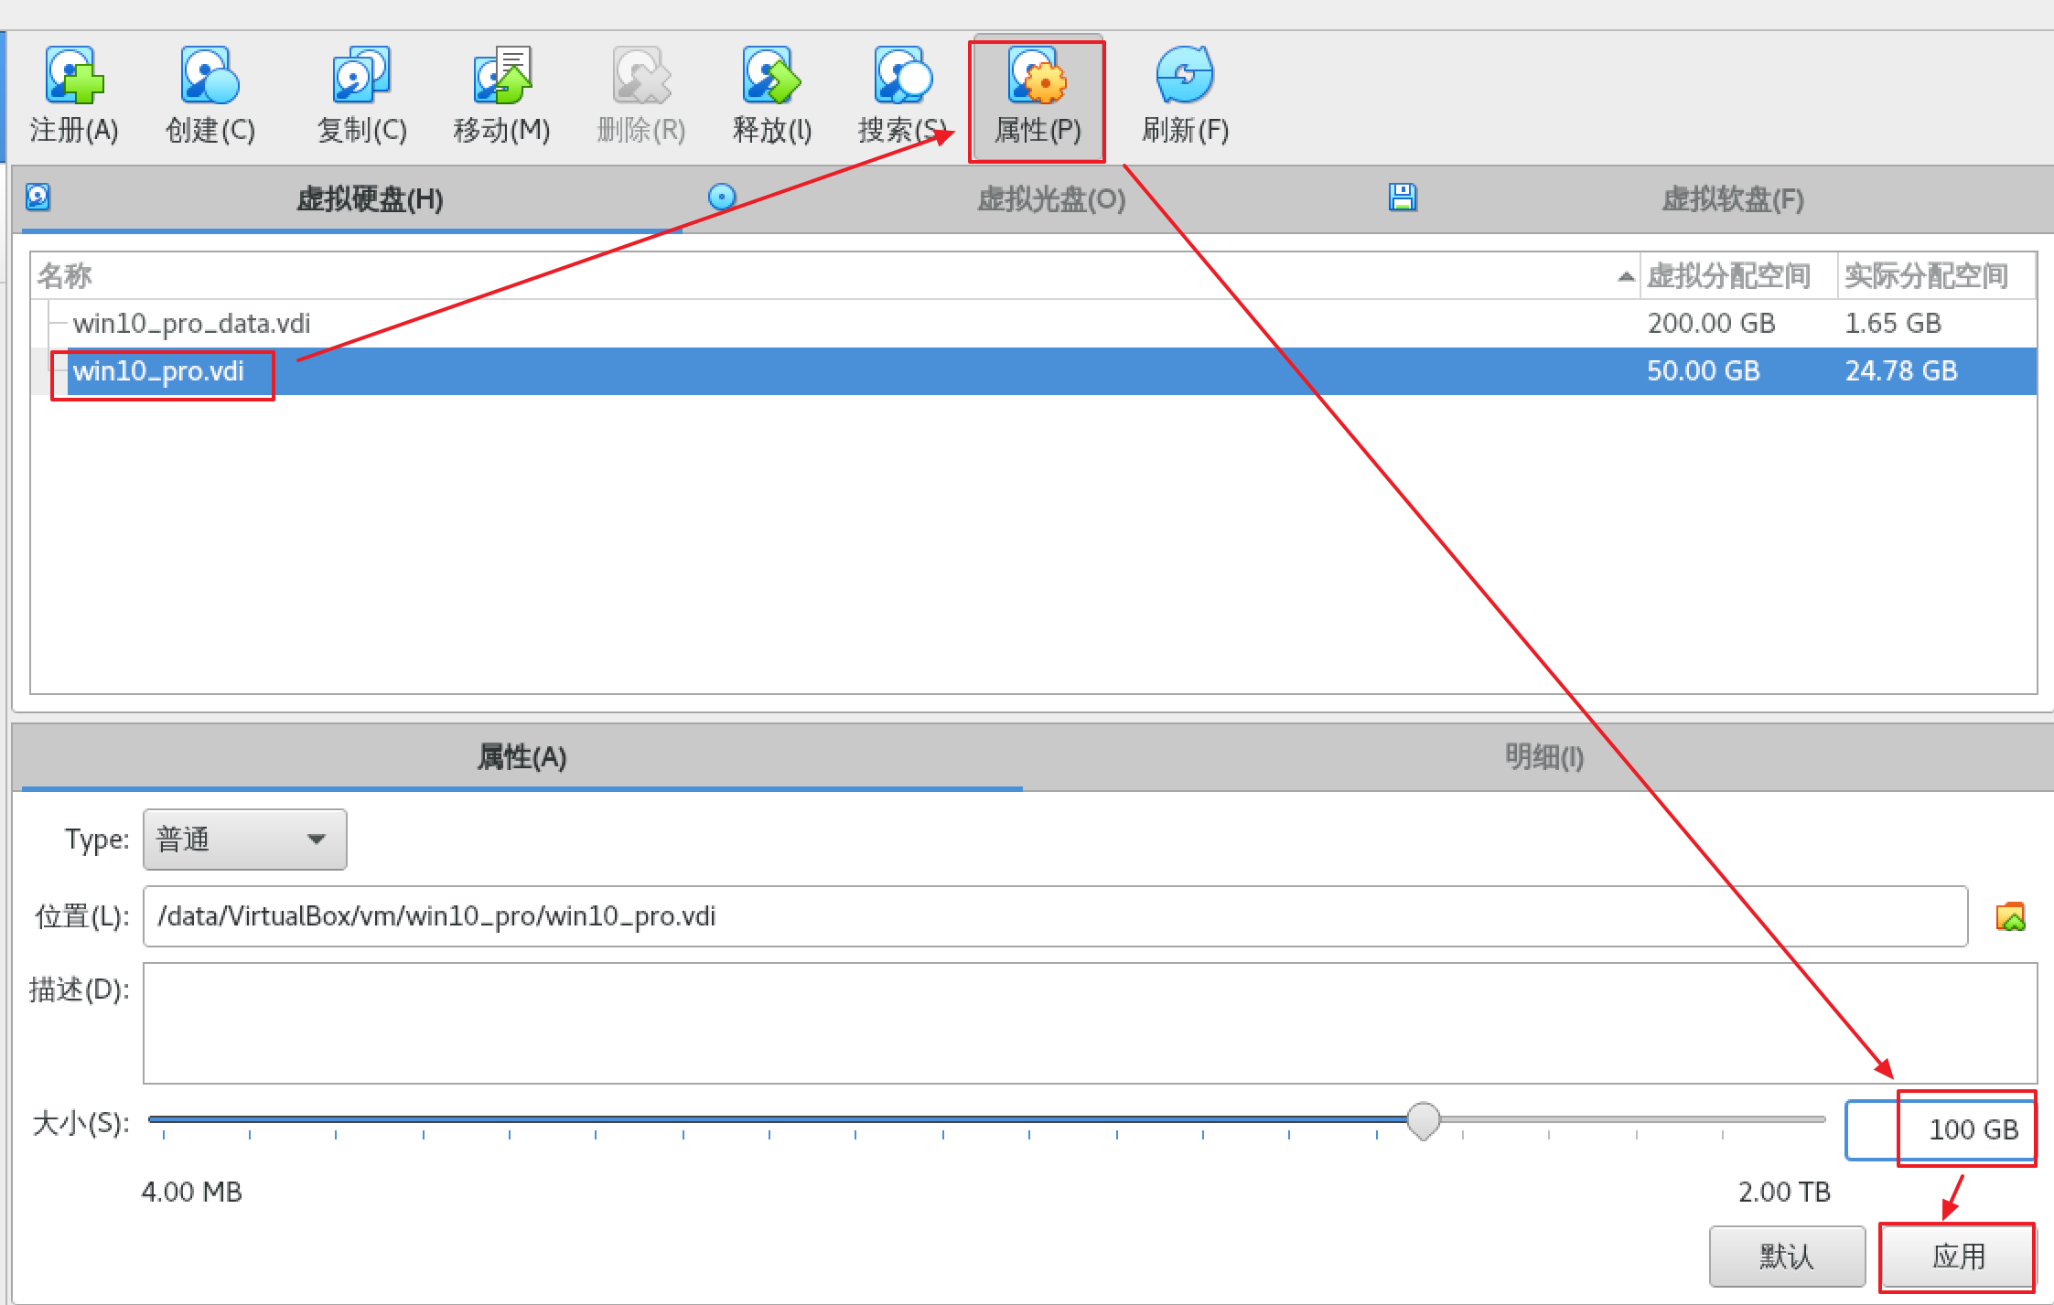Click the disk size slider handle
This screenshot has width=2054, height=1305.
pos(1423,1119)
